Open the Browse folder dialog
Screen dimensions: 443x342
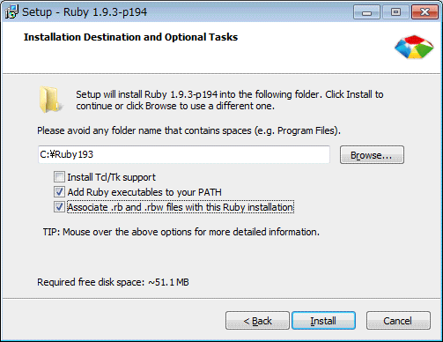click(x=372, y=155)
